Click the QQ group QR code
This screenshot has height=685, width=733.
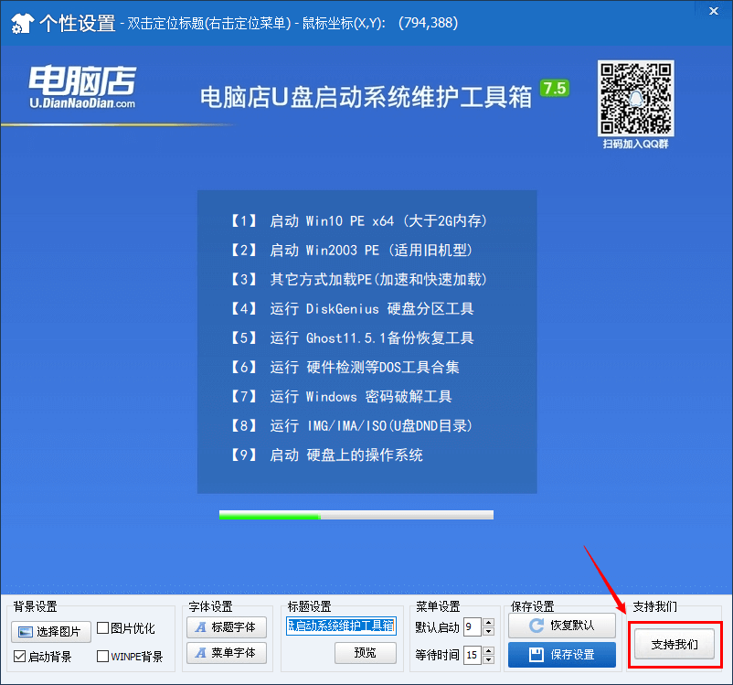coord(635,98)
